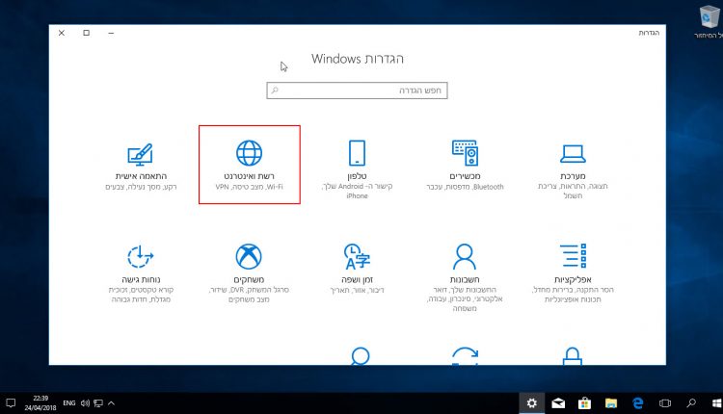
Task: Open the Network & Internet globe category
Action: click(250, 165)
